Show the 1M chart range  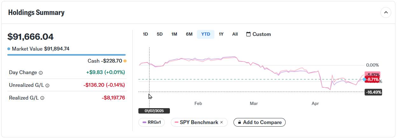(x=174, y=34)
